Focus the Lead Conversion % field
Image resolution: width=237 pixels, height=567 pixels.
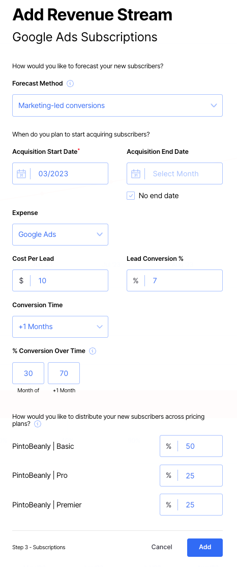point(174,280)
